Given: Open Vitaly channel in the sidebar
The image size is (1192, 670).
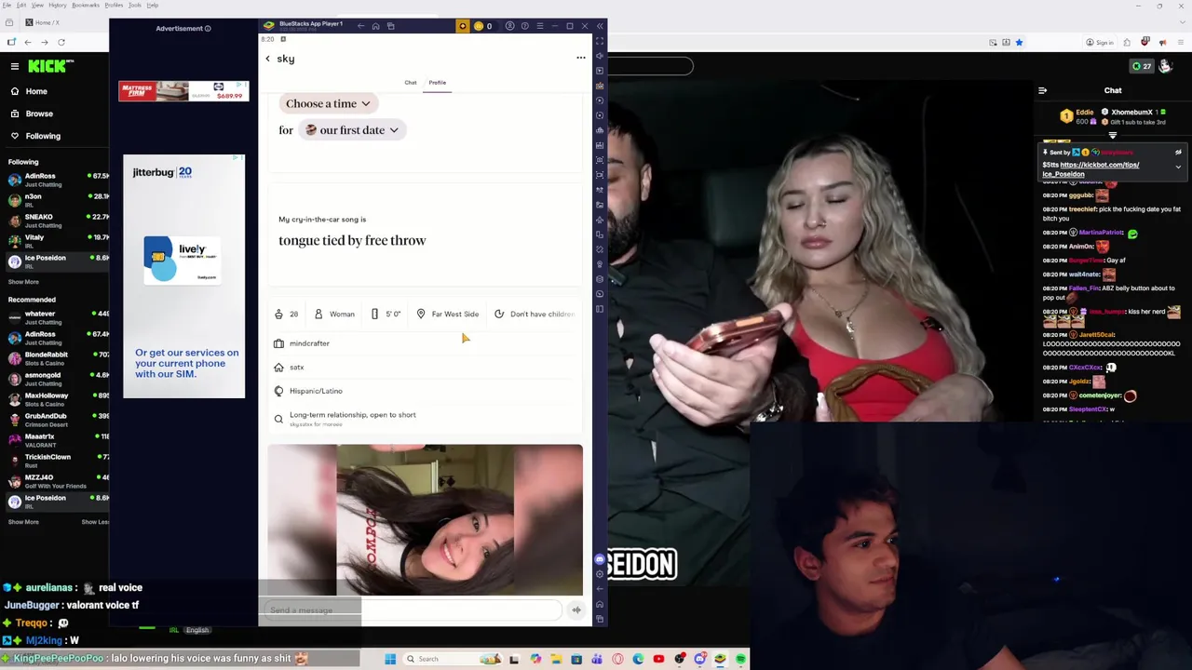Looking at the screenshot, I should (56, 241).
